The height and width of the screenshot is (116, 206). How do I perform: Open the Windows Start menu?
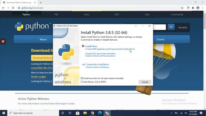4,113
